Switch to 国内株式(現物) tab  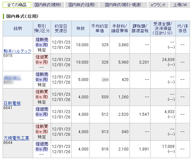coord(48,5)
